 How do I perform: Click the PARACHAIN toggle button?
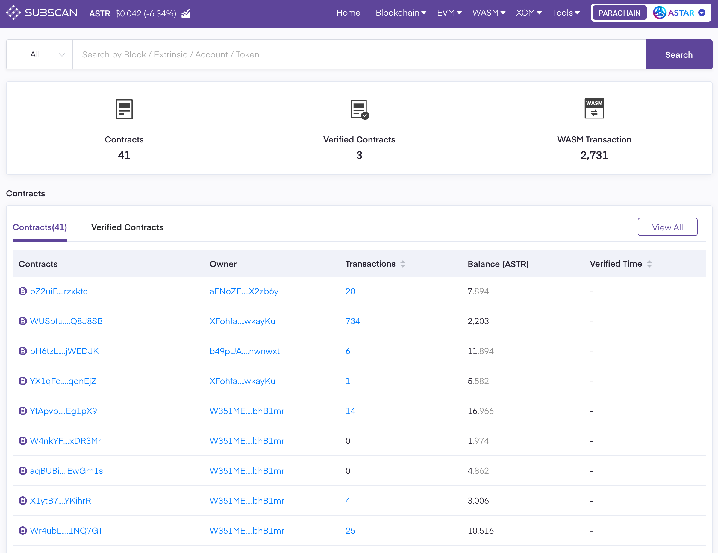click(x=619, y=13)
